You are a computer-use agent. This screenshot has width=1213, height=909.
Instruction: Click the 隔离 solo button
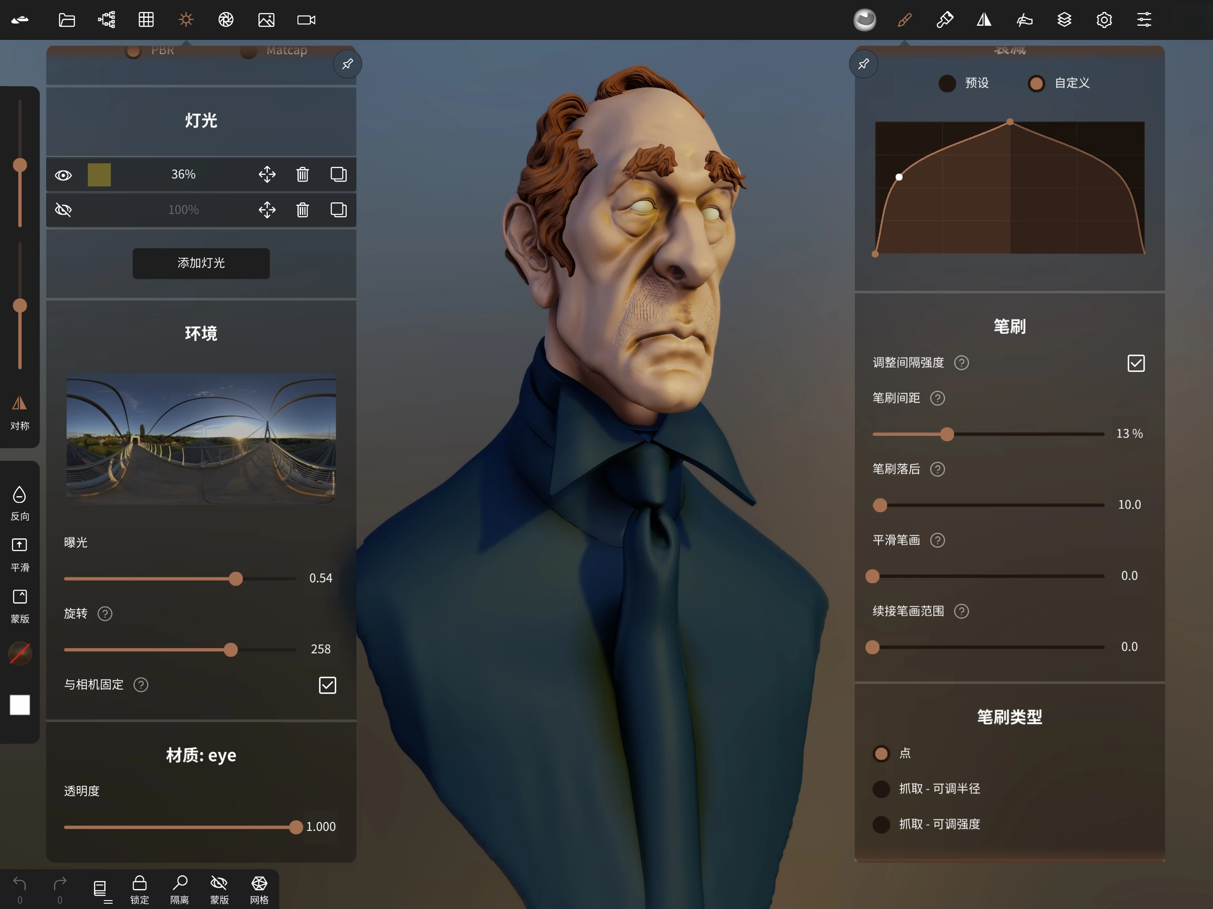[179, 890]
